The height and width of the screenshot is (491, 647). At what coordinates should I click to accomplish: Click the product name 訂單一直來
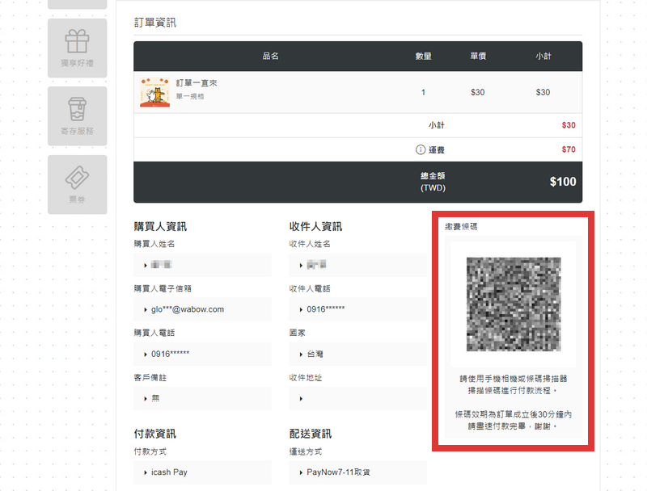point(197,83)
